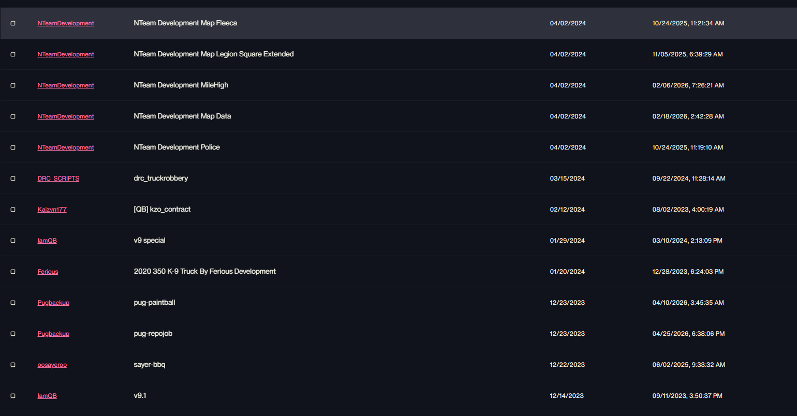Check the pug-repojob row checkbox
797x416 pixels.
pos(13,334)
